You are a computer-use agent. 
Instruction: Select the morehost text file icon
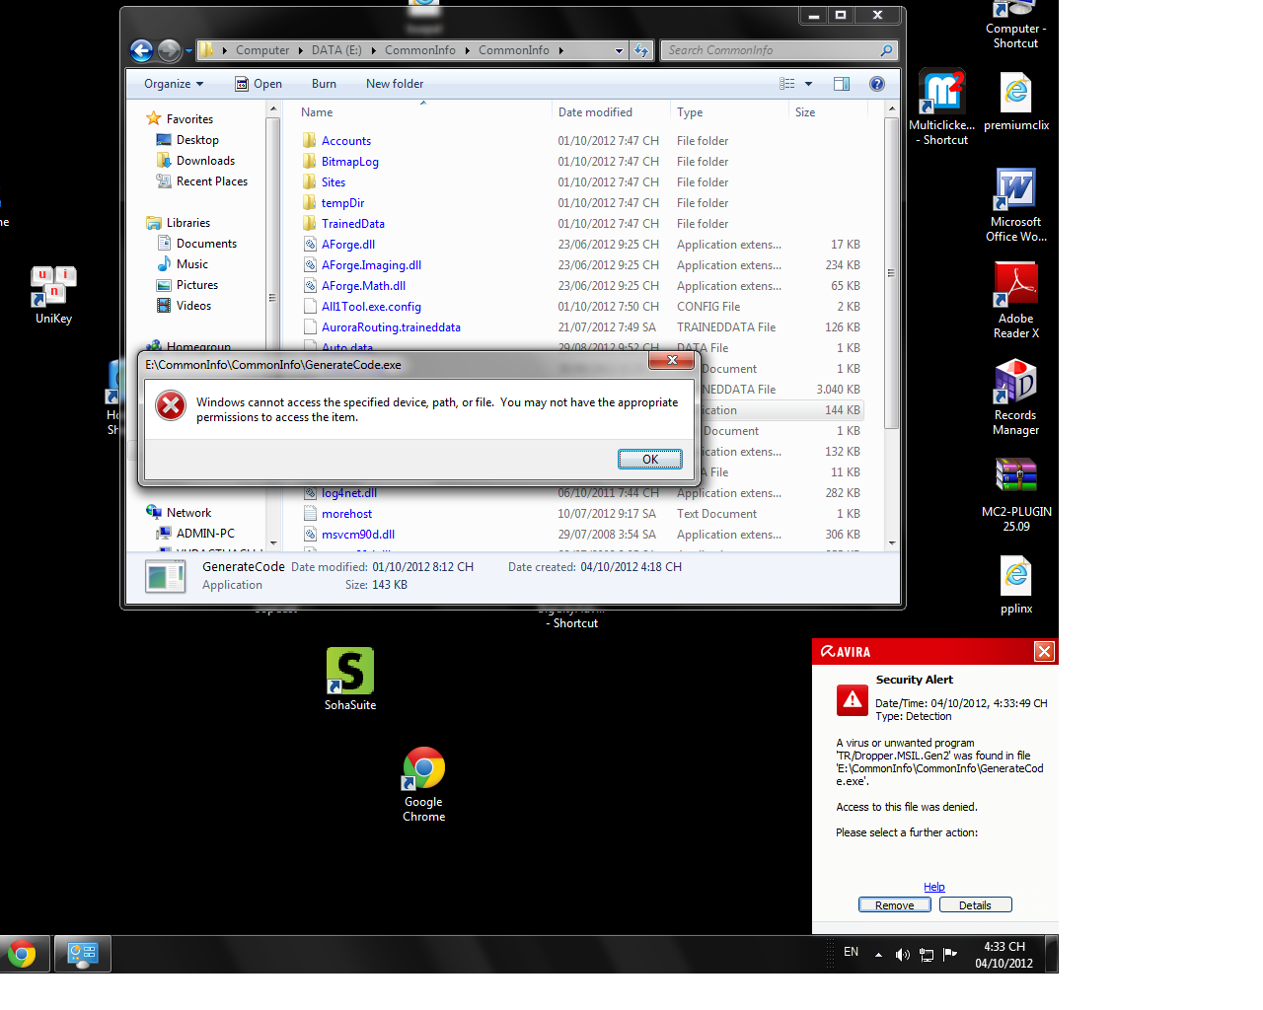coord(310,514)
